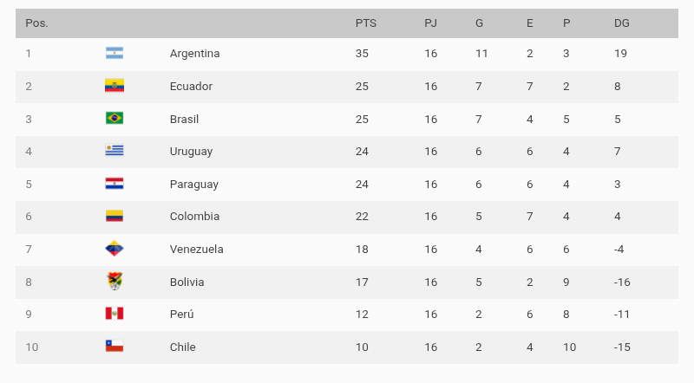This screenshot has width=694, height=383.
Task: Click the Bolivia crest icon
Action: [115, 282]
